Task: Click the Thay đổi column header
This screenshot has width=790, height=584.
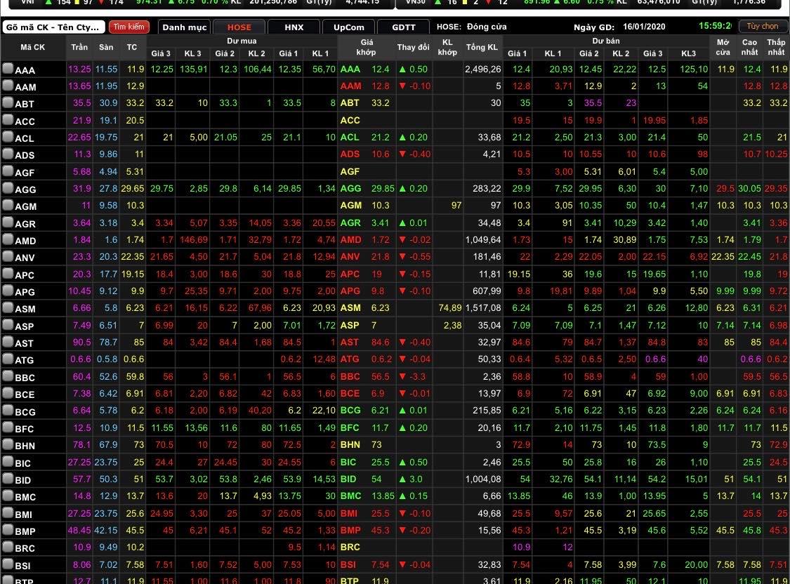Action: coord(413,47)
